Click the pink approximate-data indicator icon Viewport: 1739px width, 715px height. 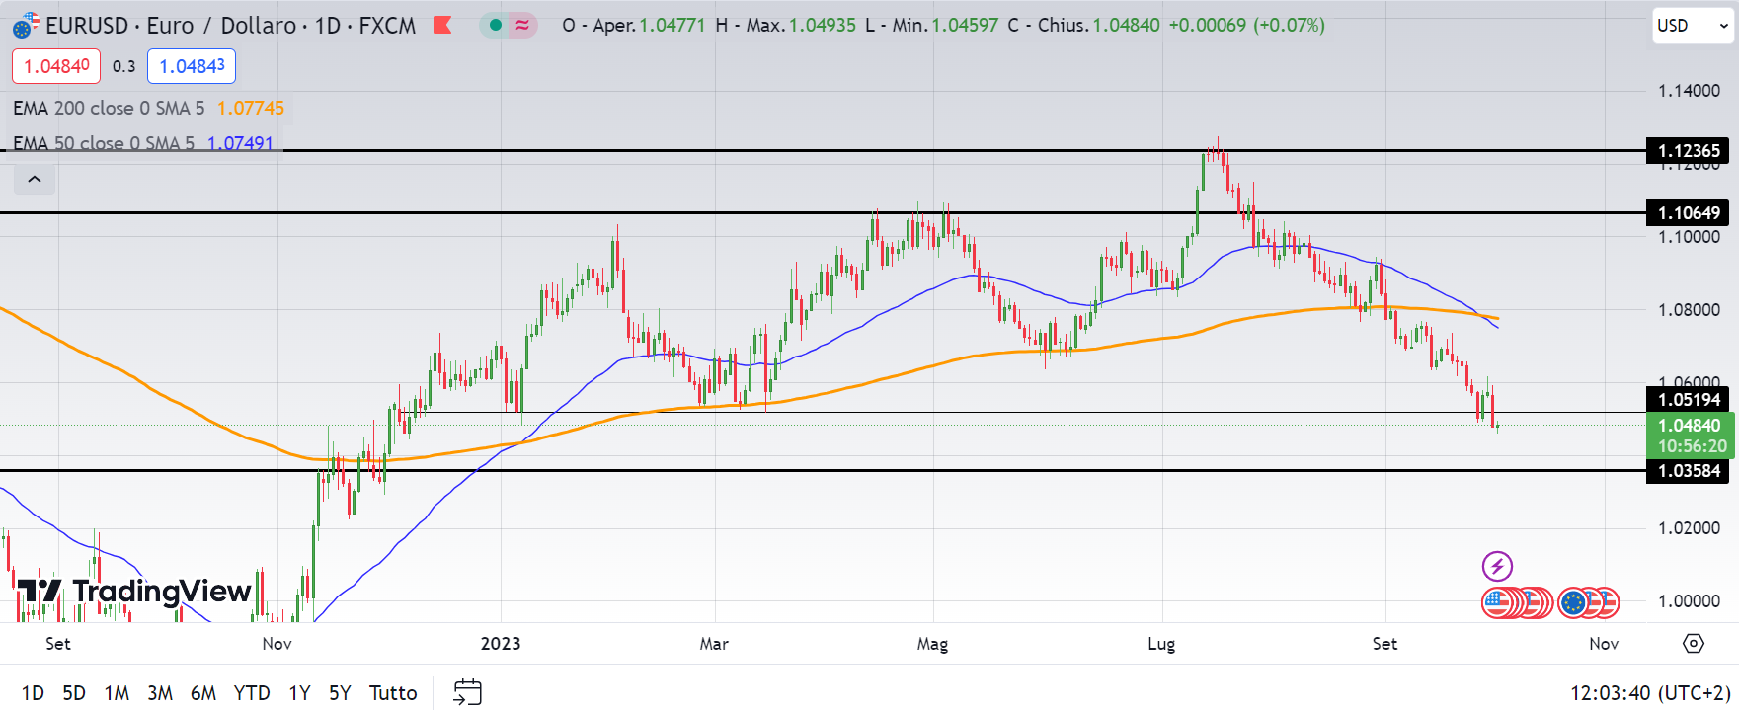522,26
